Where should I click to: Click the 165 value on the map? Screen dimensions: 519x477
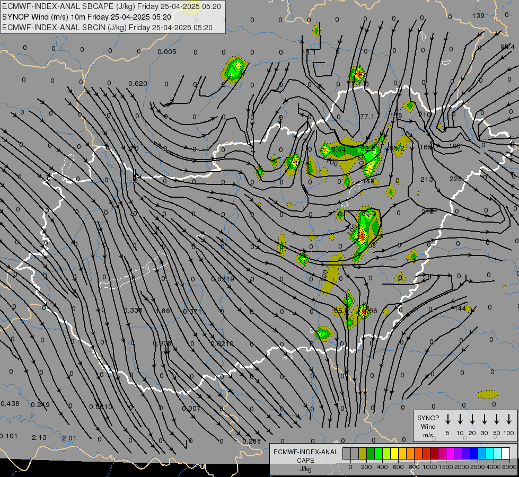click(x=426, y=147)
